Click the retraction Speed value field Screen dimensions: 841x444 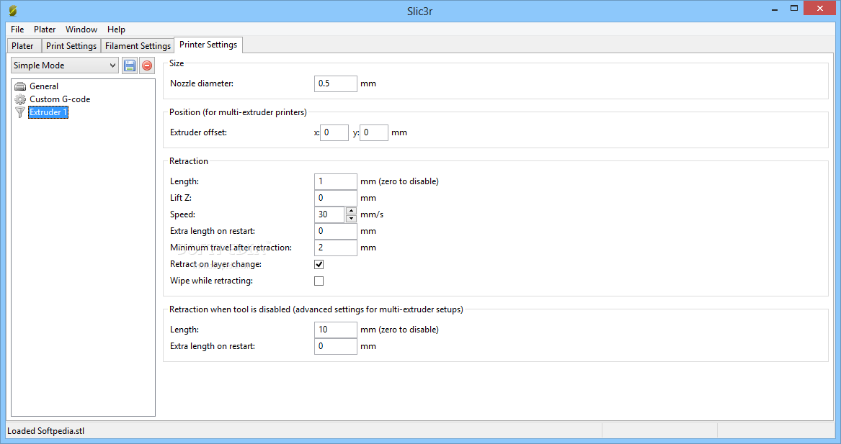[x=329, y=214]
